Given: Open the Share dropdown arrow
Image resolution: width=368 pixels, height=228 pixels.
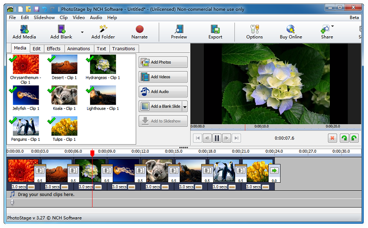Looking at the screenshot, I should (x=332, y=26).
